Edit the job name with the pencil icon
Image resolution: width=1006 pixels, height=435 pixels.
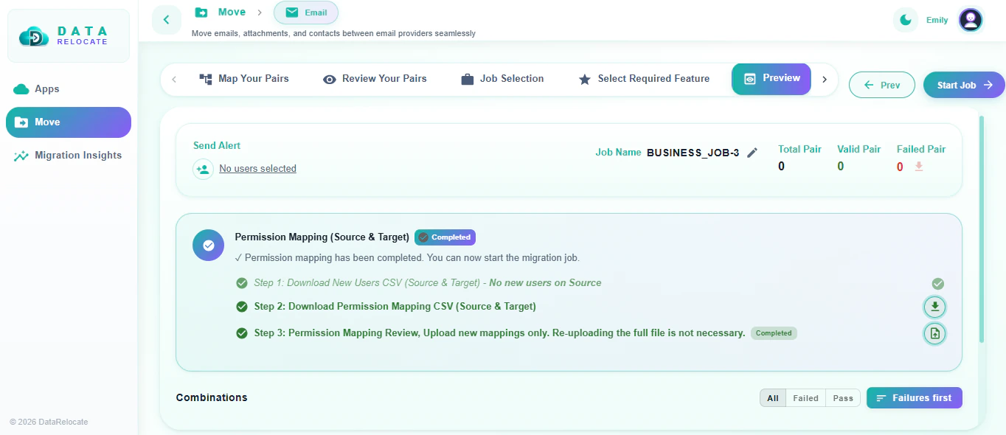(752, 153)
